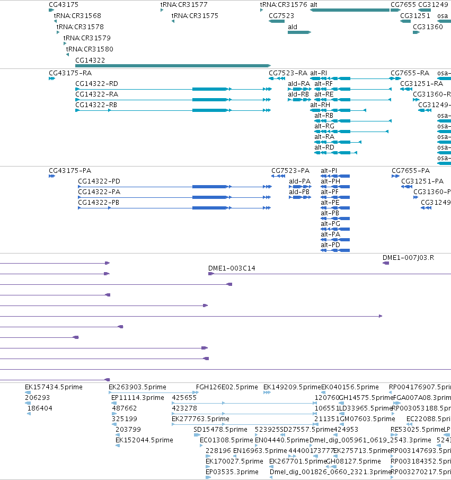Click the DME1-003C14 clone label
Viewport: 451px width, 480px height.
point(232,268)
